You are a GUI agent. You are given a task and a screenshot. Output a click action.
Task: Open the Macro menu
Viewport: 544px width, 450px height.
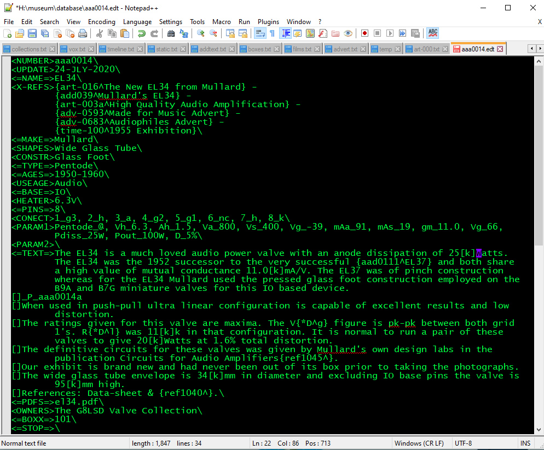point(222,22)
